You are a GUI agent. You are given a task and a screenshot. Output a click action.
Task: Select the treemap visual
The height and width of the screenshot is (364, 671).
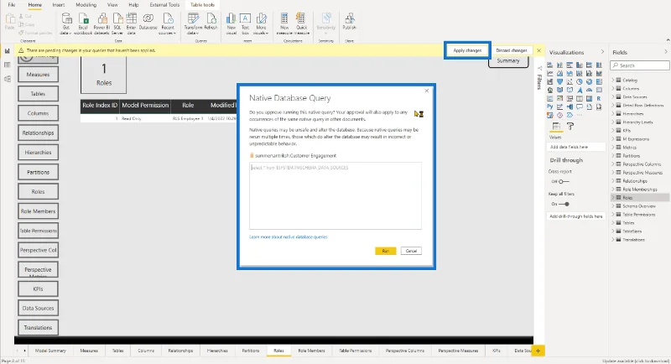(x=599, y=81)
